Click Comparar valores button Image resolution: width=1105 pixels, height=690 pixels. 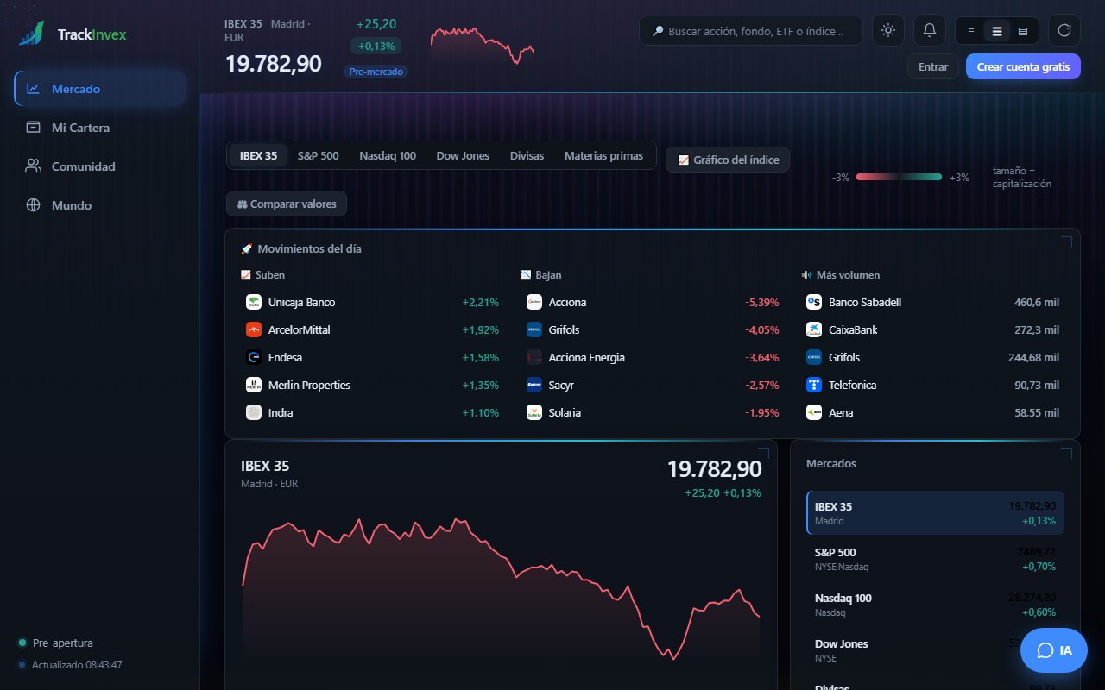tap(287, 204)
